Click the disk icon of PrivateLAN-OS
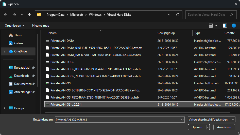Image resolution: width=240 pixels, height=135 pixels. [47, 83]
